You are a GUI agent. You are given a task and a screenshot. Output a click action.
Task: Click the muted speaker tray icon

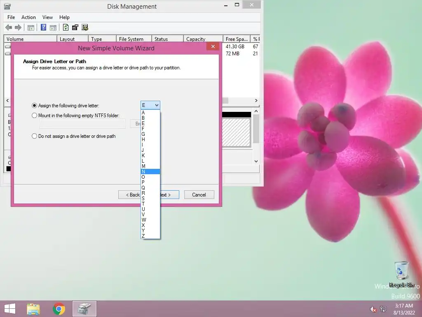click(x=373, y=309)
